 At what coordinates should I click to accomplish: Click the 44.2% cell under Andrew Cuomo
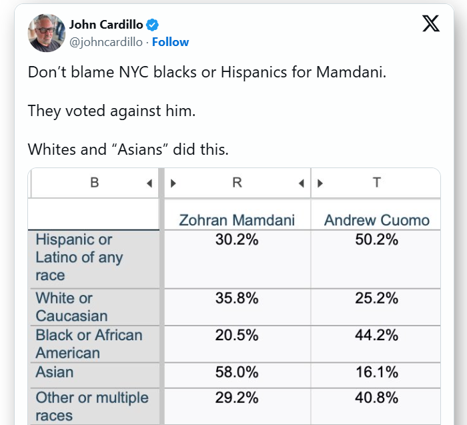377,336
